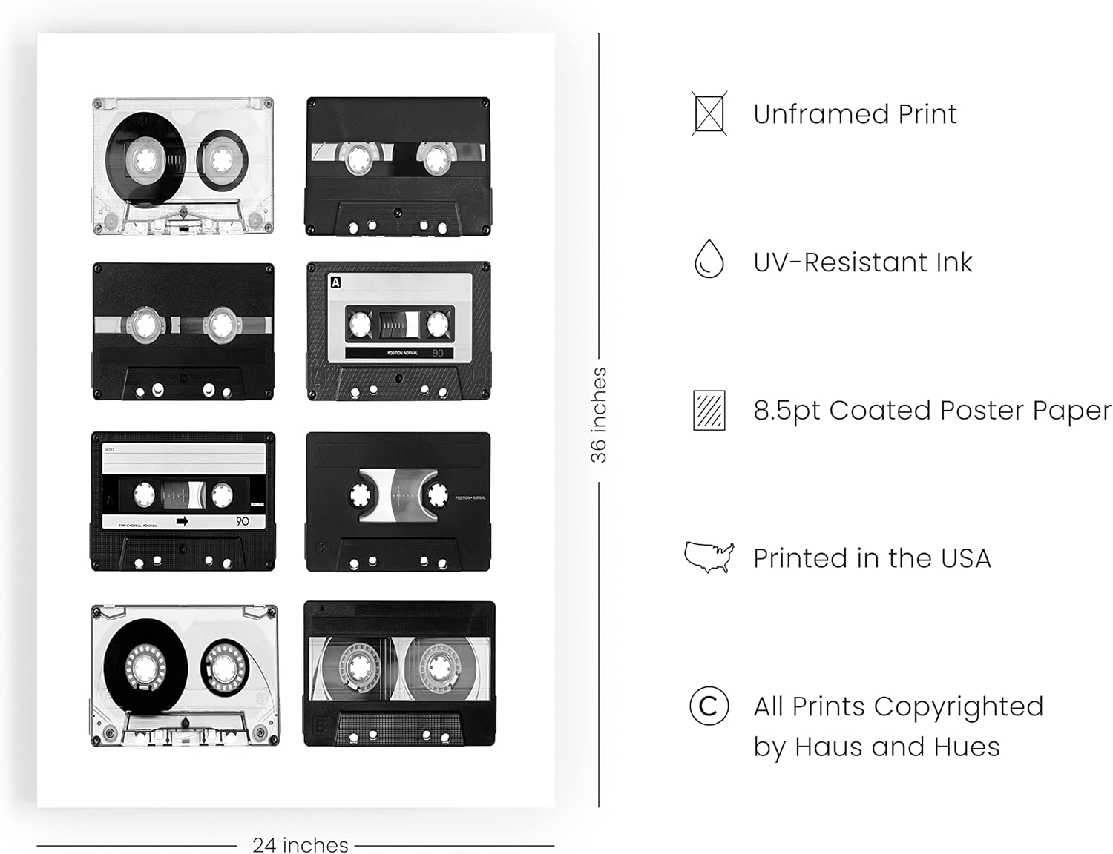Image resolution: width=1113 pixels, height=854 pixels.
Task: Click the USA map outline icon
Action: pos(709,557)
